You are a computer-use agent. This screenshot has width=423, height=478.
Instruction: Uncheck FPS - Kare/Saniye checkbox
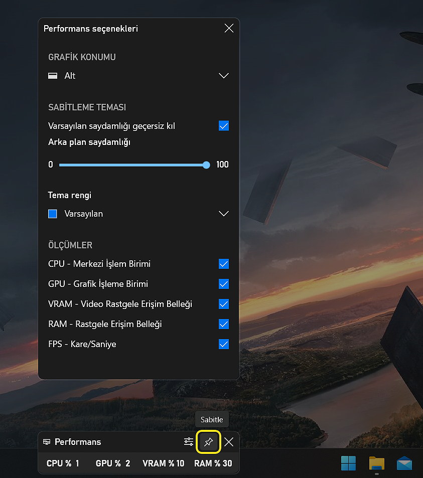224,344
